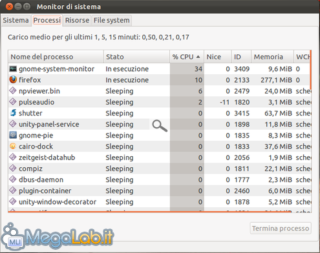
Task: Select the dbus-daemon process row
Action: pos(160,179)
